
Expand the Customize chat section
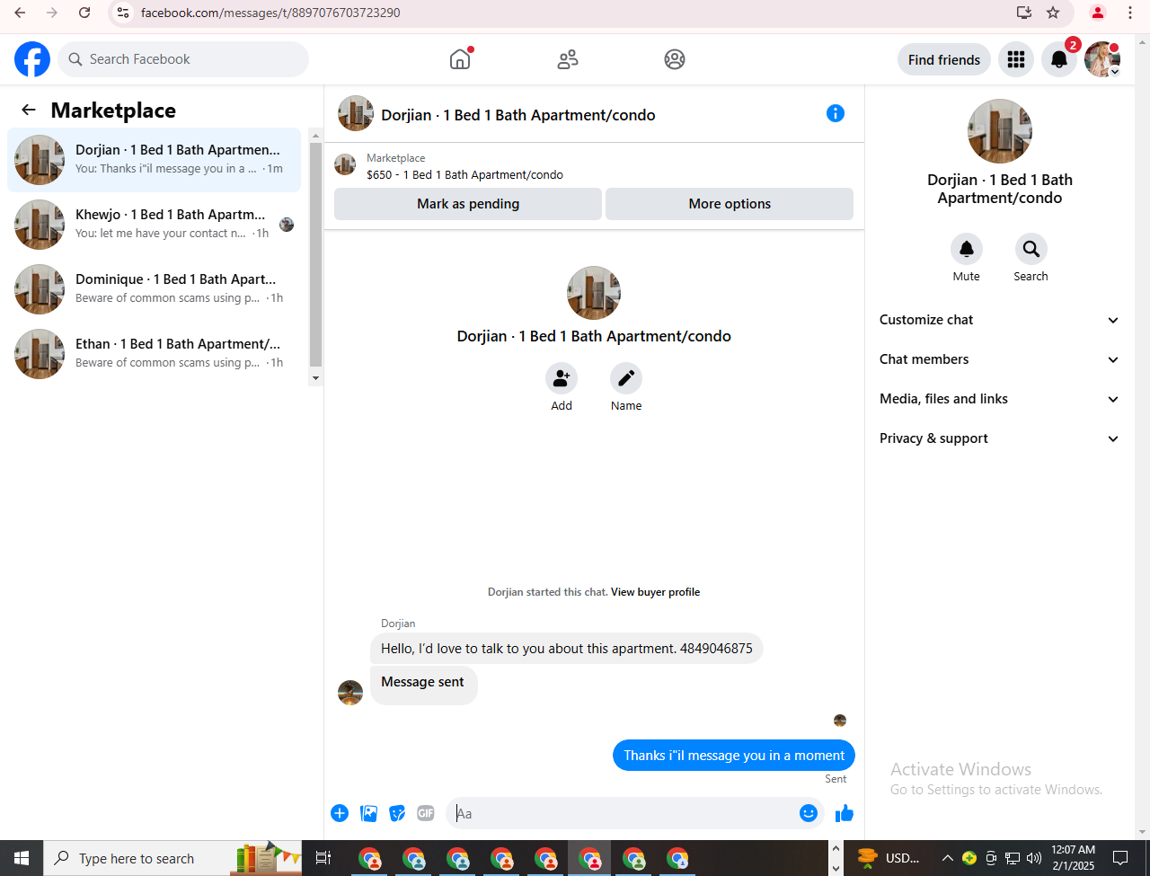(999, 320)
